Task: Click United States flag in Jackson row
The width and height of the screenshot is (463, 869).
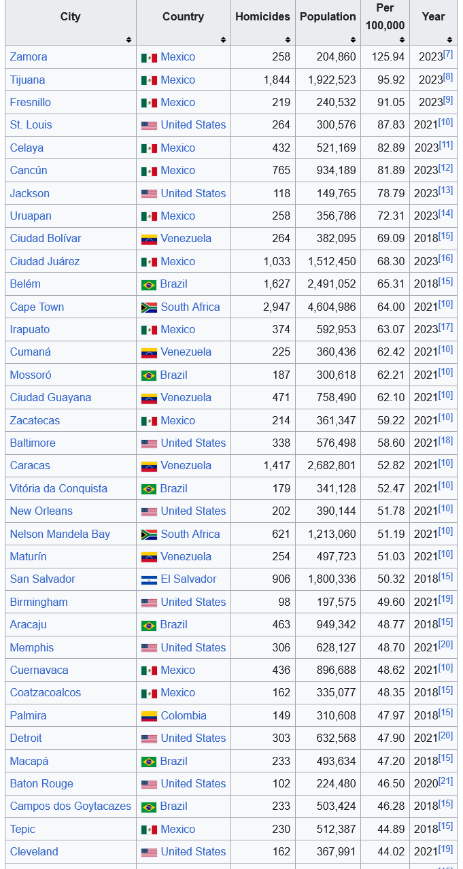Action: click(x=149, y=194)
